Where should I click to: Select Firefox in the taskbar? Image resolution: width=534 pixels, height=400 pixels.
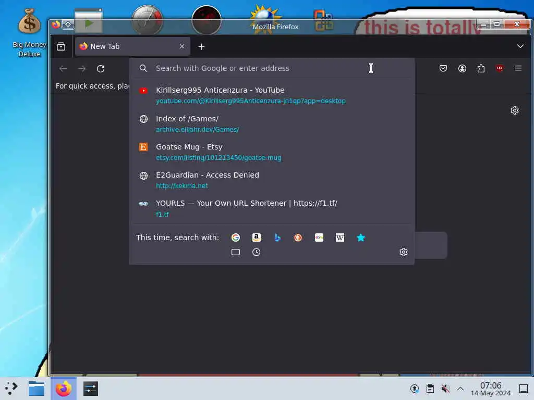(63, 389)
